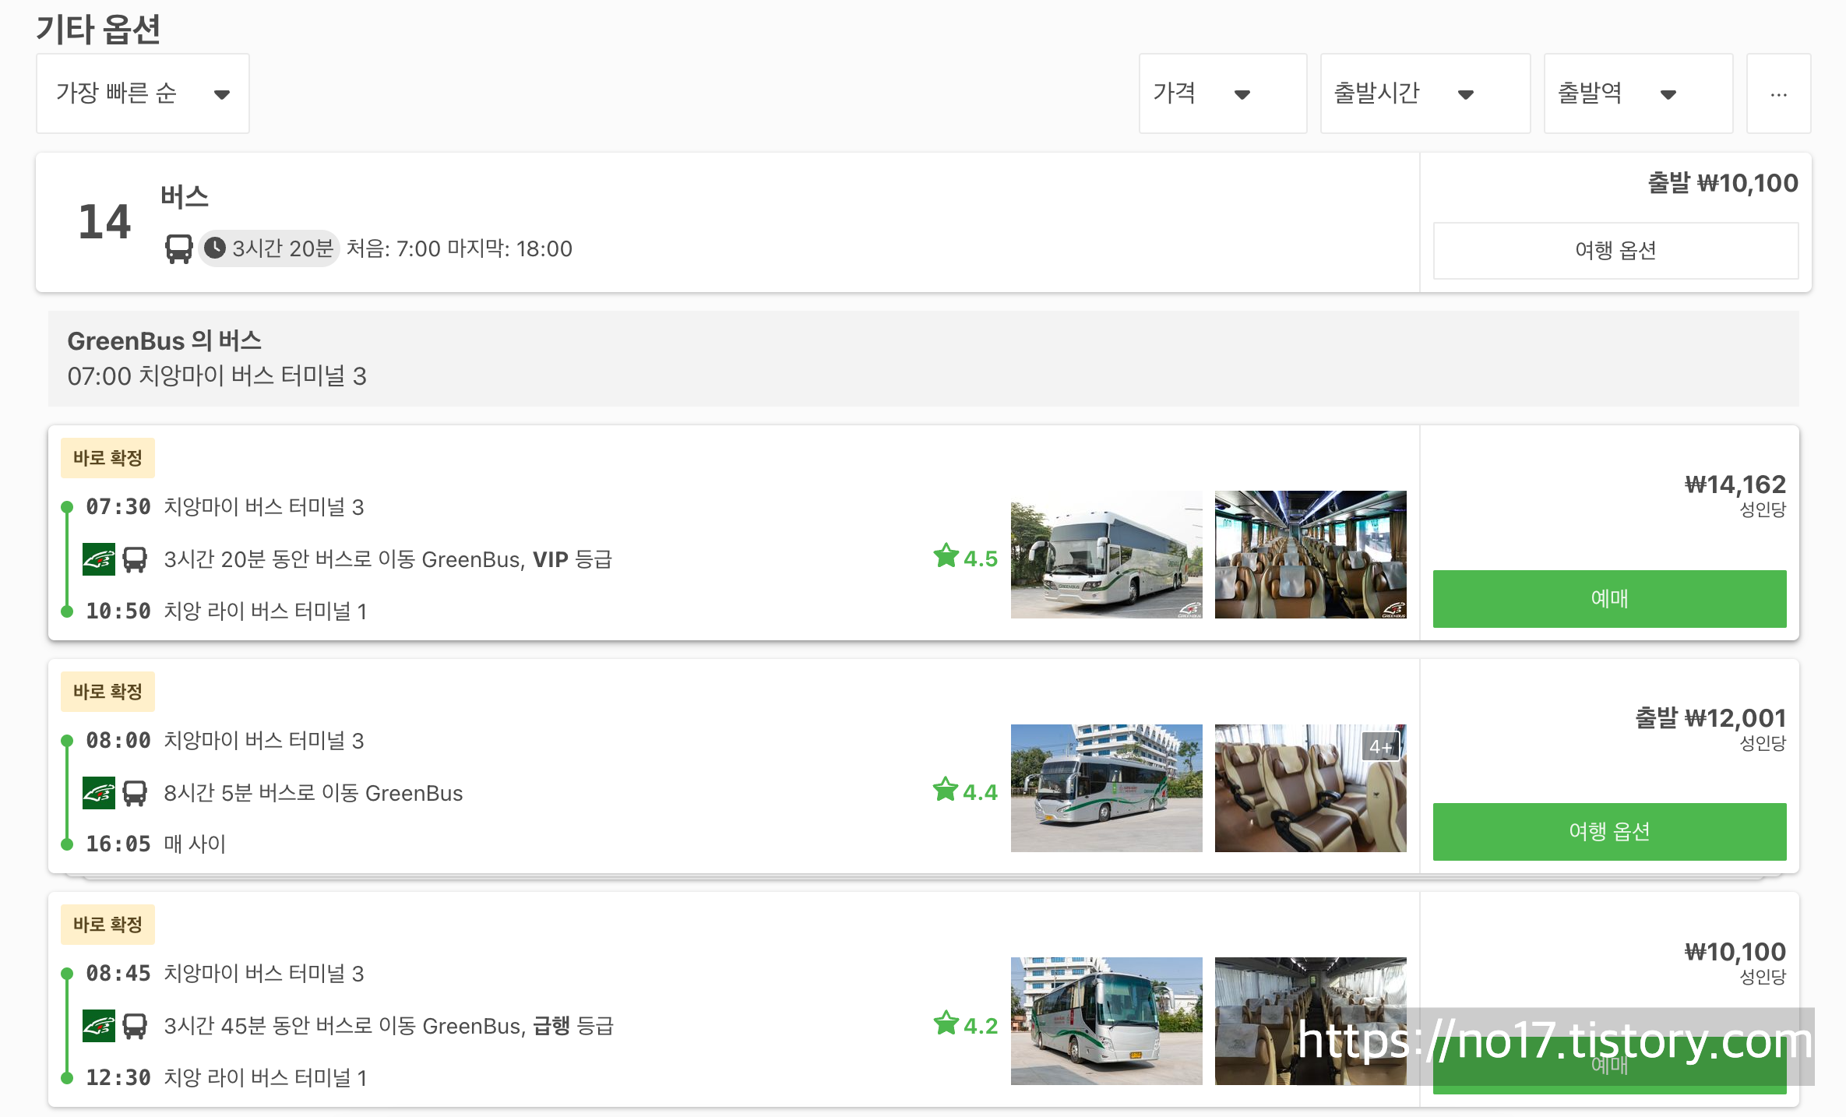Click the 여행 옵션 button in bus summary
Screen dimensions: 1846x1117
pyautogui.click(x=1615, y=250)
